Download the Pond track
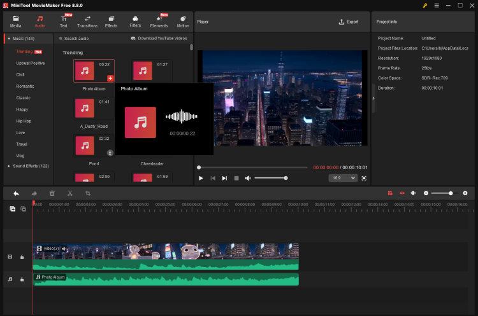Viewport: 478px width, 316px height. point(110,153)
